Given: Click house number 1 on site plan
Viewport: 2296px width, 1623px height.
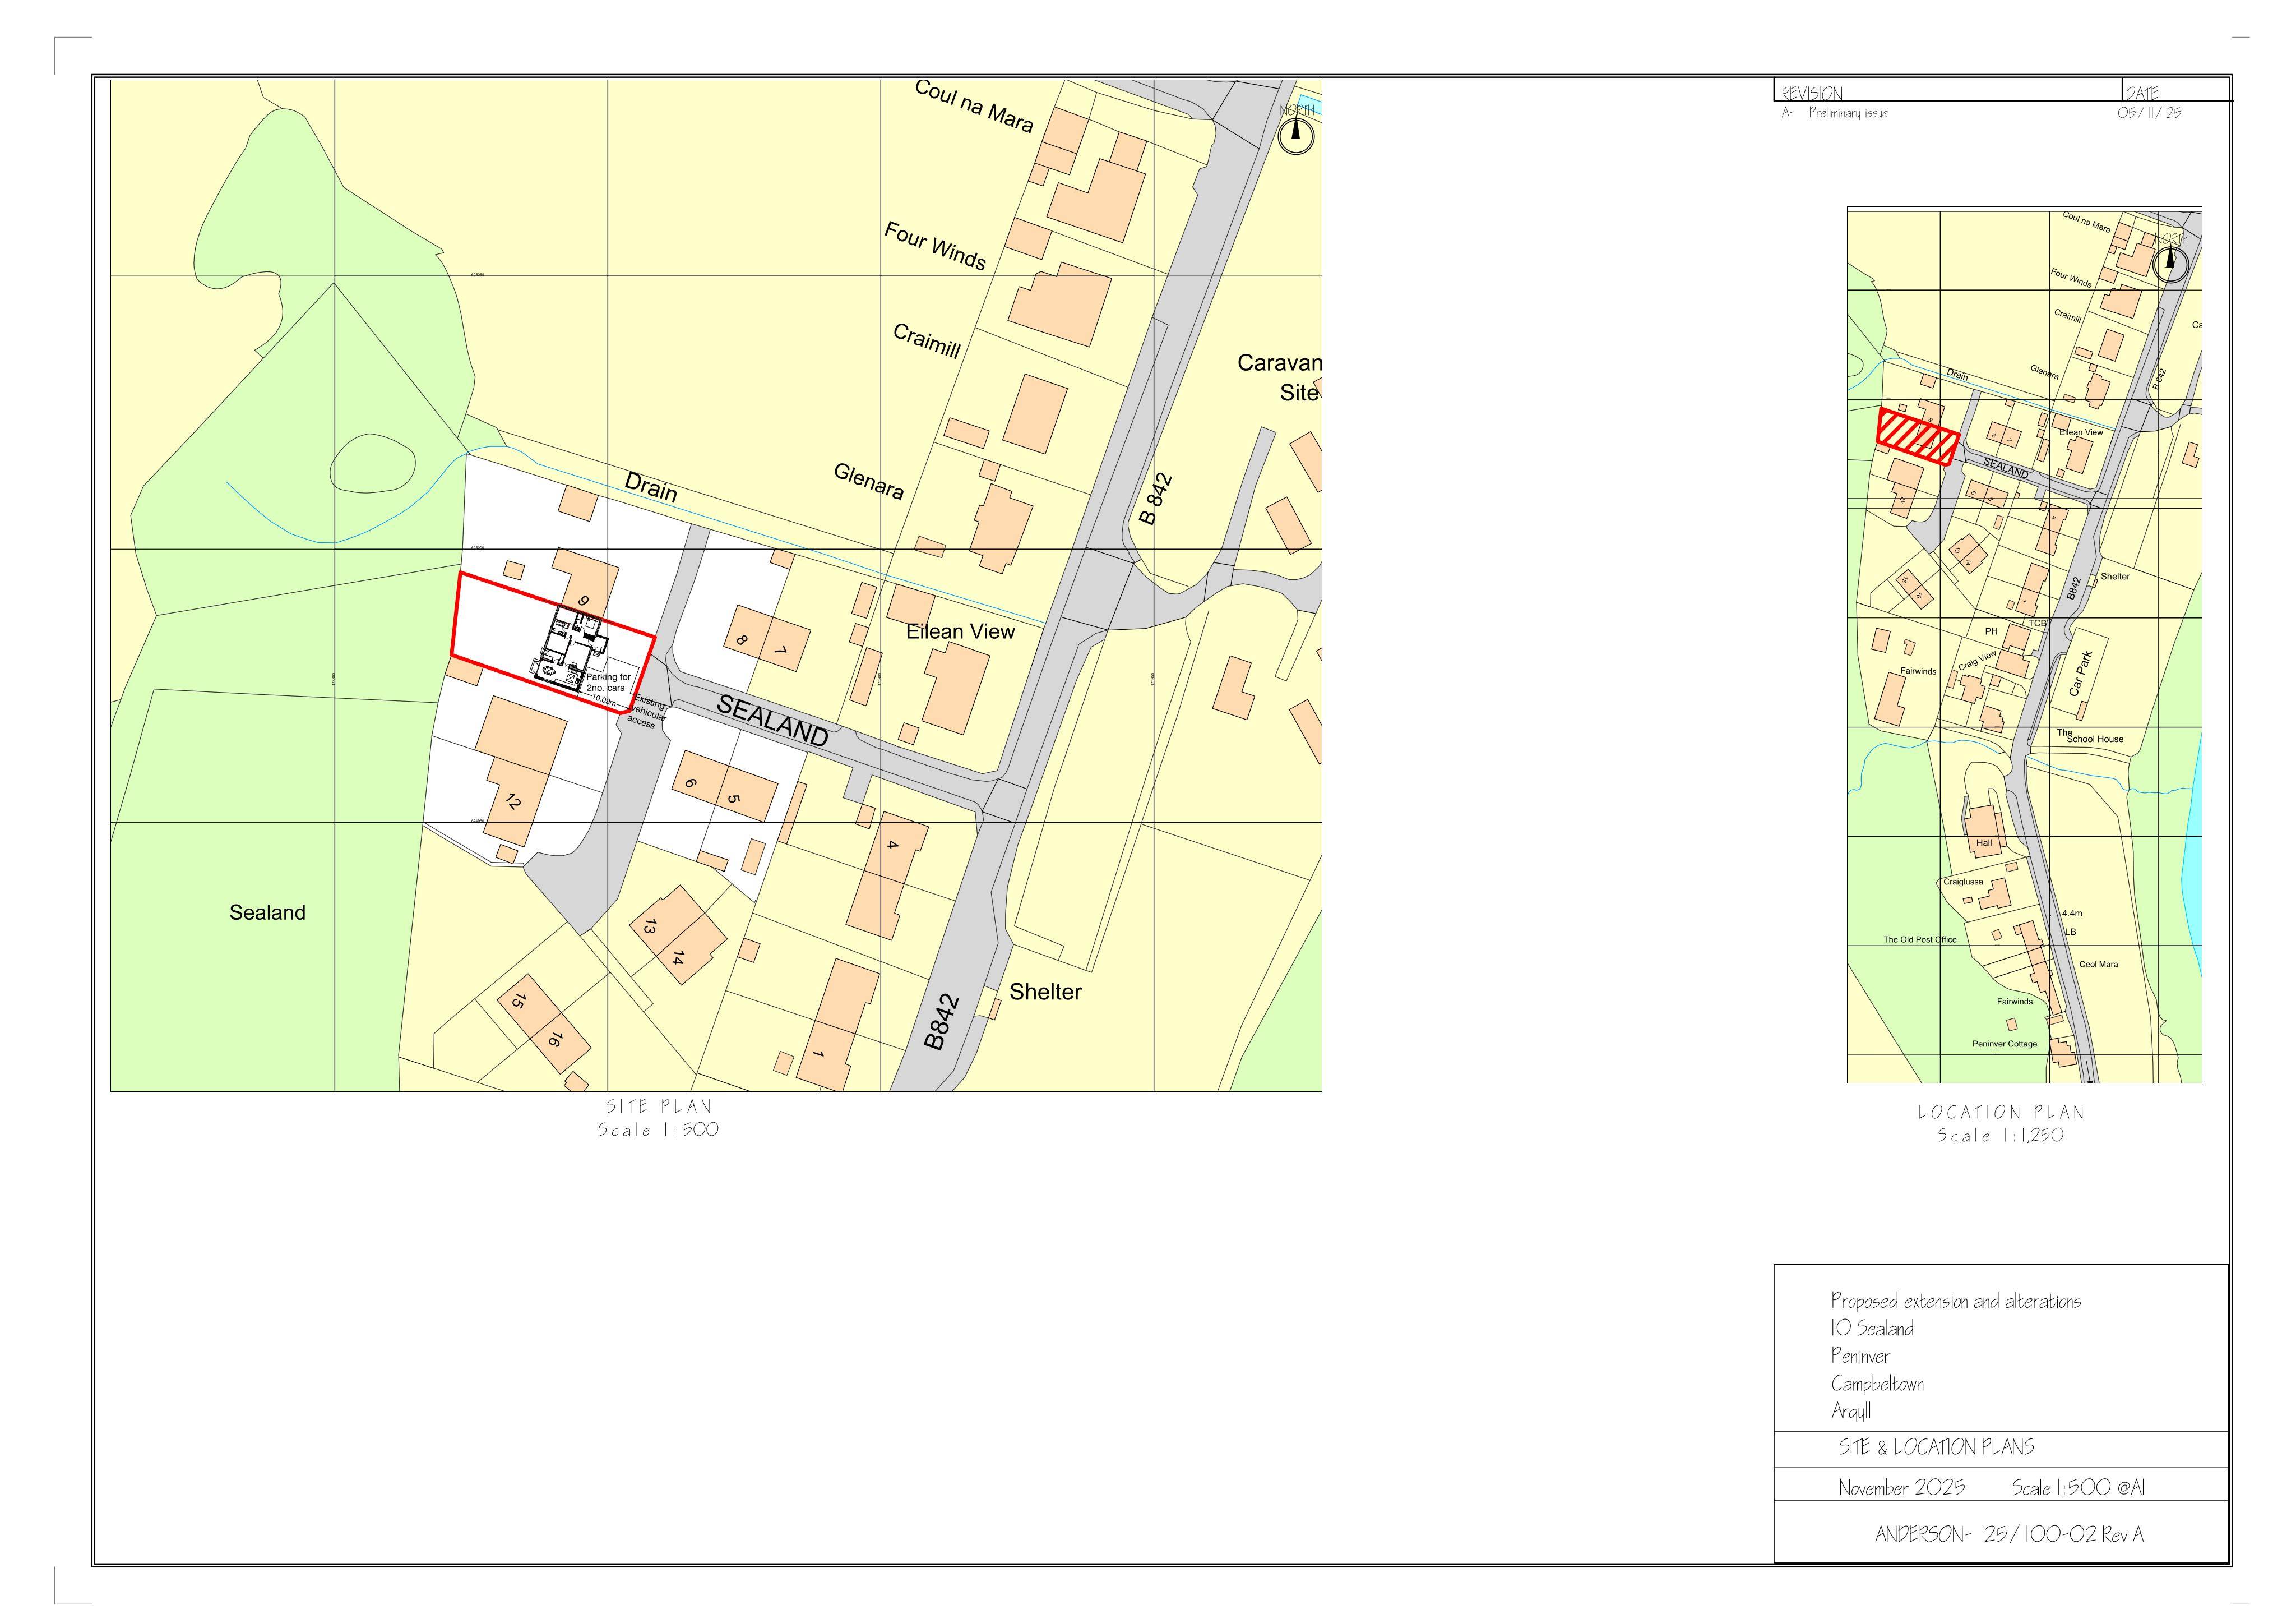Looking at the screenshot, I should [818, 1054].
